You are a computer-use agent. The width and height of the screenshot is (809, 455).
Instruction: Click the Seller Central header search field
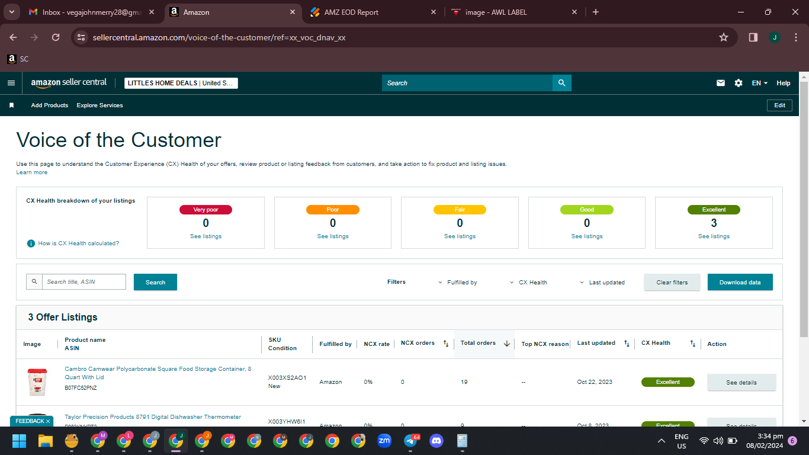[x=467, y=83]
